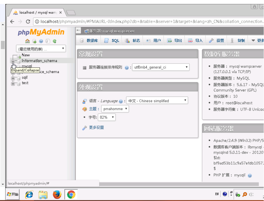
Task: Open phpMyAdmin documentation blue question icon
Action: pyautogui.click(x=41, y=41)
